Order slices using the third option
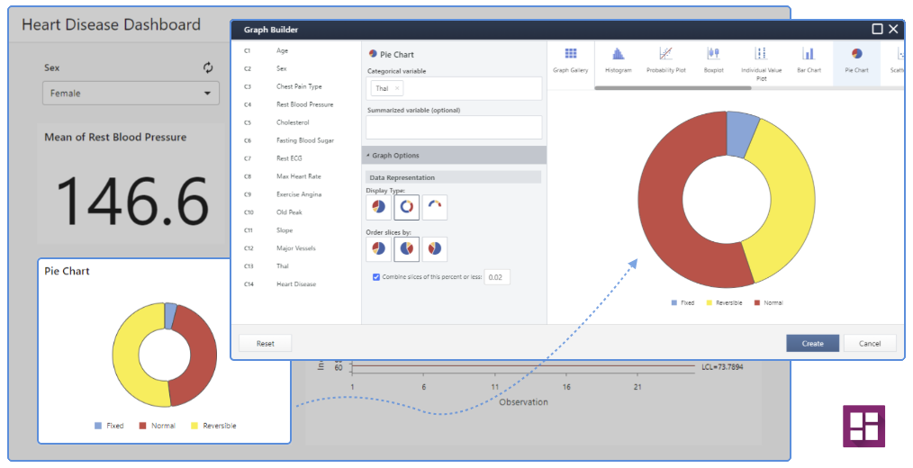This screenshot has width=913, height=468. point(435,249)
